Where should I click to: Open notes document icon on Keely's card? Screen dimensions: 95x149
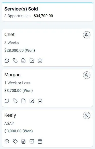click(x=23, y=141)
